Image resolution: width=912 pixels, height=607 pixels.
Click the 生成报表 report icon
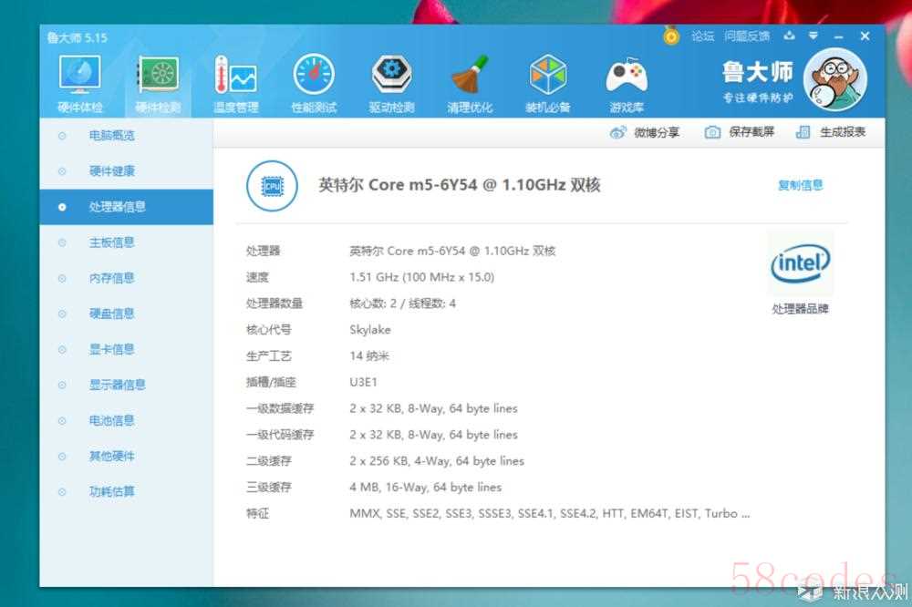(x=803, y=132)
